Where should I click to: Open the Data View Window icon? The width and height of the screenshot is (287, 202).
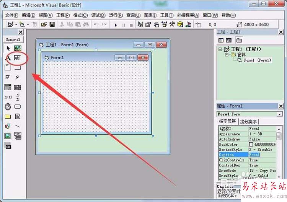180,24
